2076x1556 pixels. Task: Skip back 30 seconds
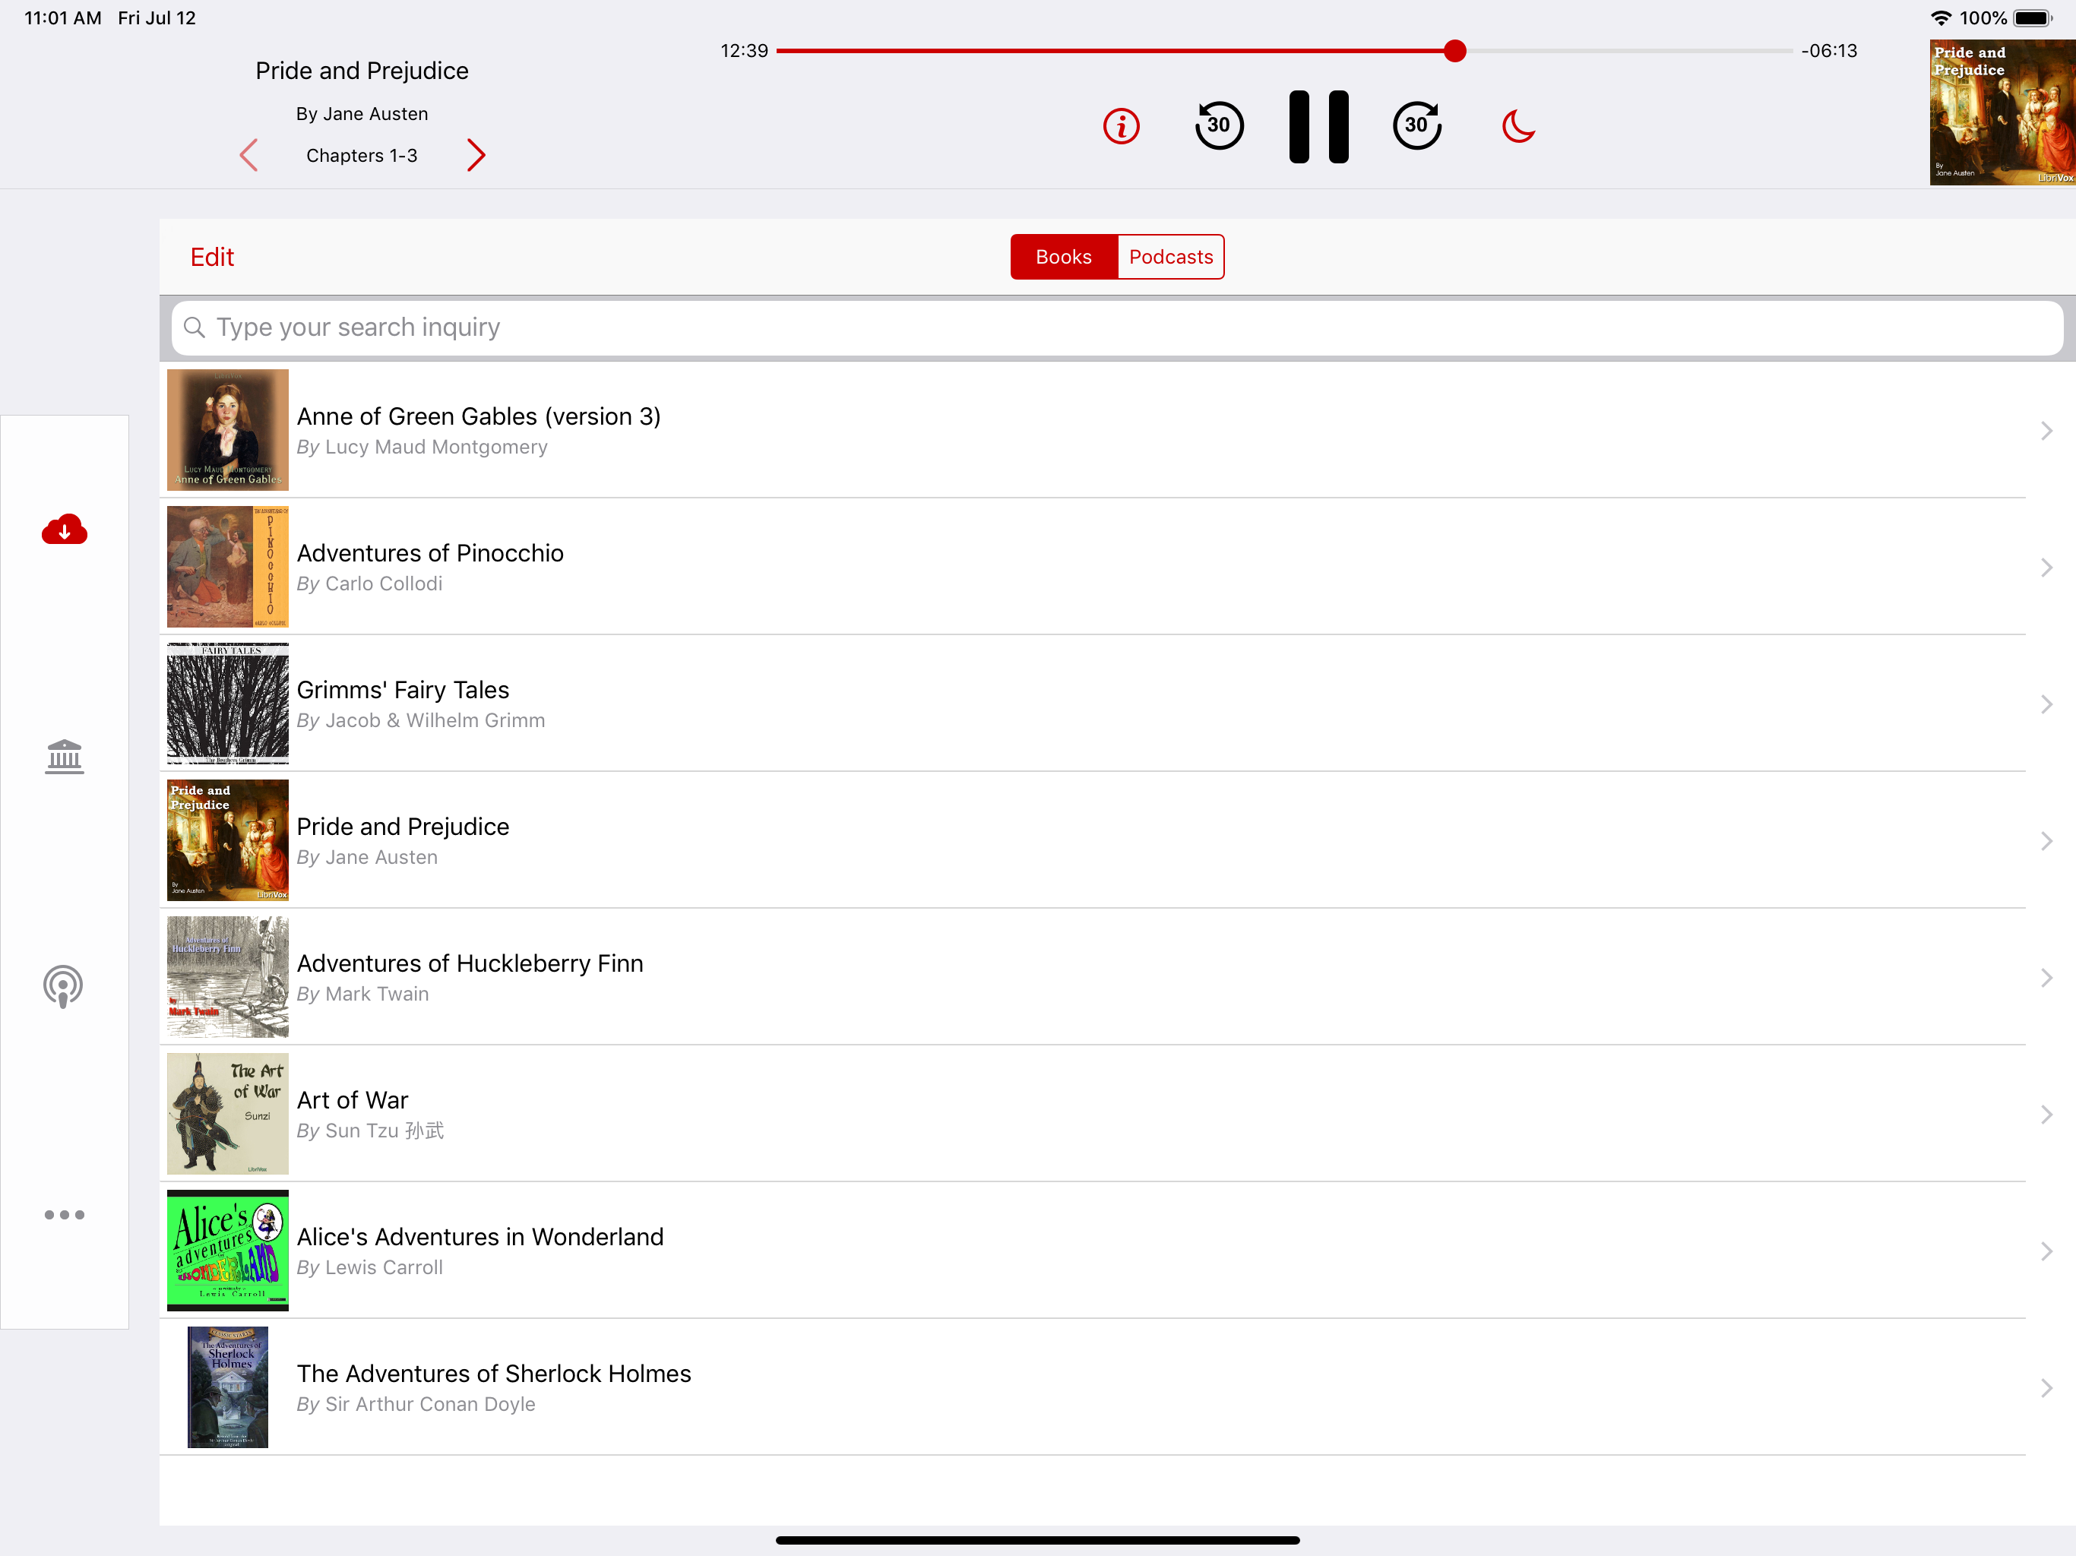pyautogui.click(x=1218, y=126)
